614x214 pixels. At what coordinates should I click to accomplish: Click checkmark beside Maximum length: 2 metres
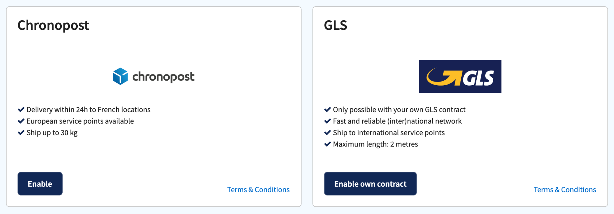(327, 144)
